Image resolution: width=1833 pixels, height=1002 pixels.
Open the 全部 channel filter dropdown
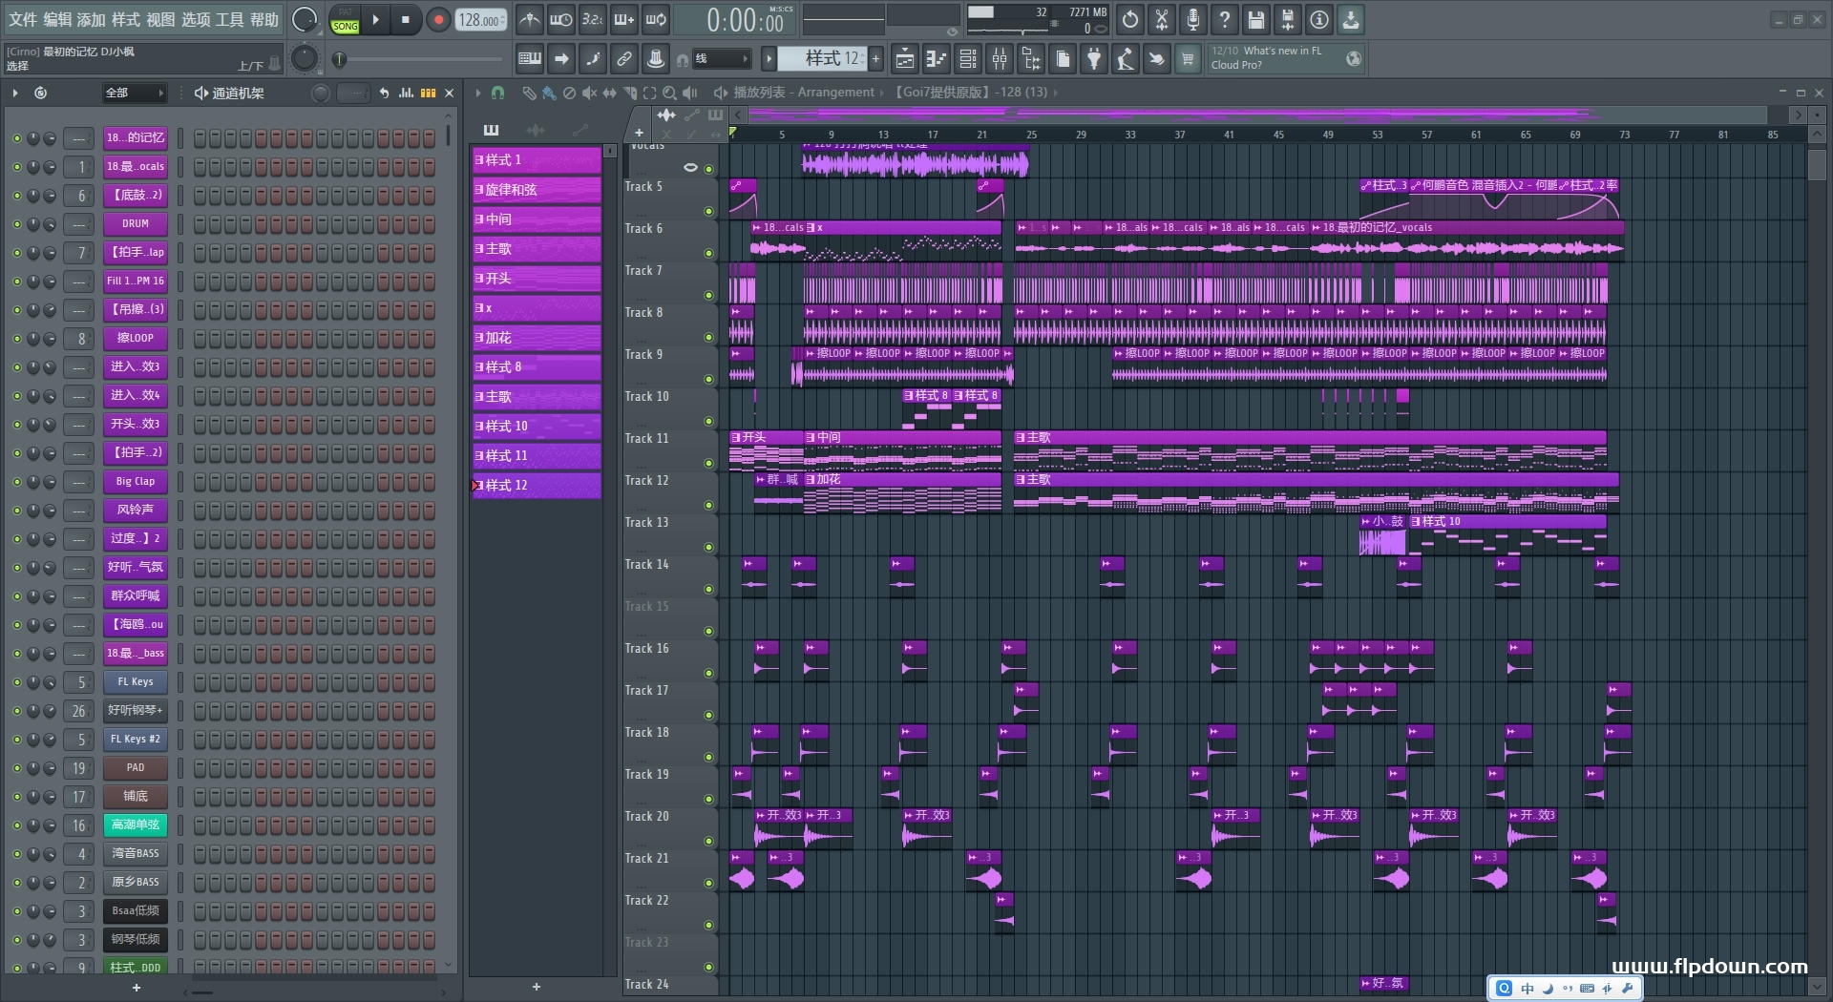[134, 93]
